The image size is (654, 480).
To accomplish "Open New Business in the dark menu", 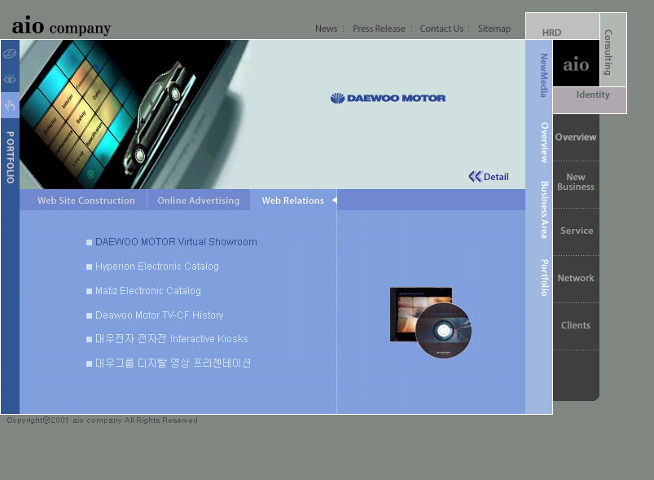I will [576, 182].
